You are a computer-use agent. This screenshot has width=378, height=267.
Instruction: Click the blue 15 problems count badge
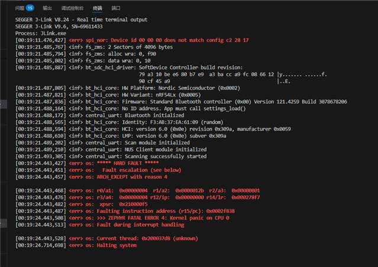tap(30, 8)
